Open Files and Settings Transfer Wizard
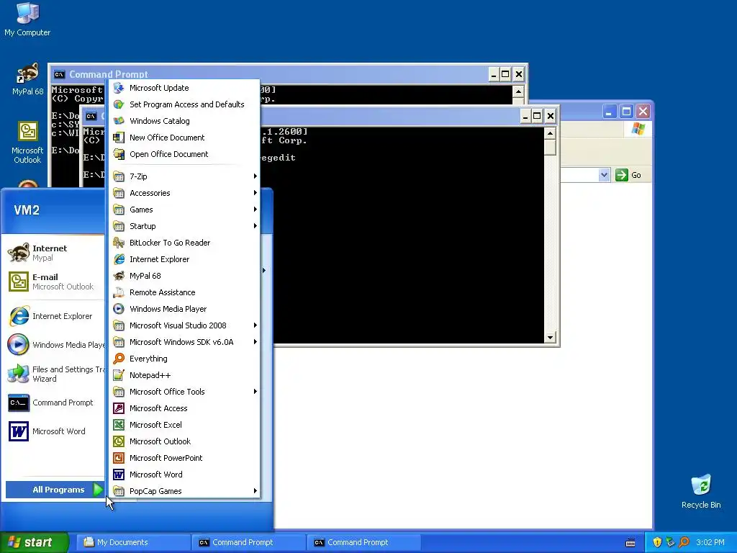This screenshot has width=737, height=553. point(55,374)
